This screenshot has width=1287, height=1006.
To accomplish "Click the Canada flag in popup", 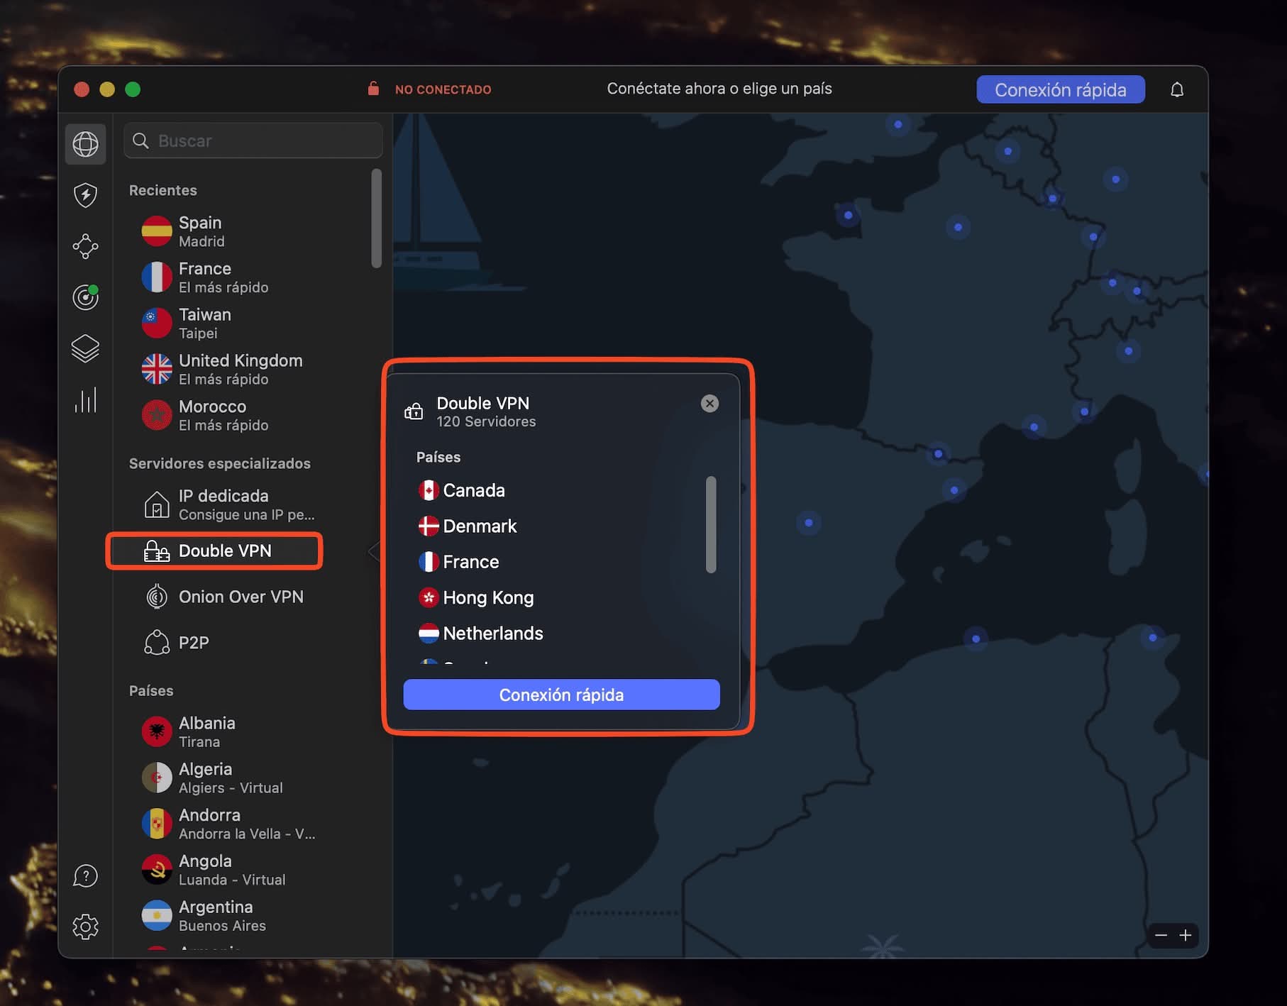I will tap(429, 490).
